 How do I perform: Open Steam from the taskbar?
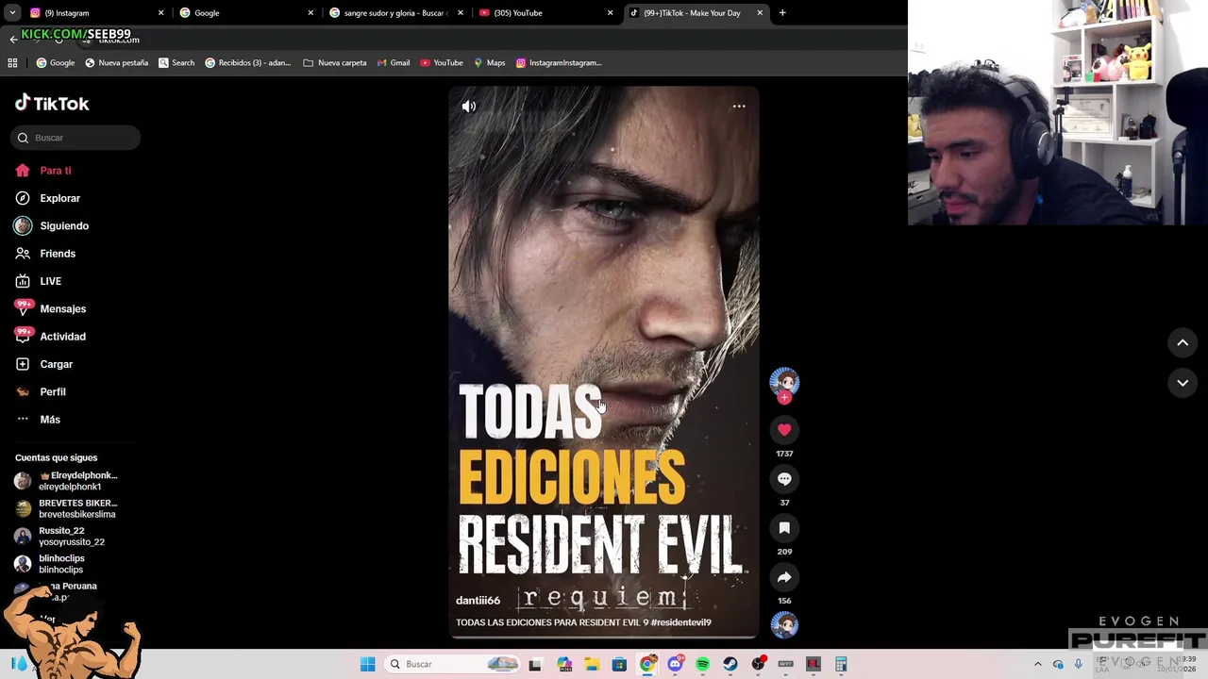point(730,664)
